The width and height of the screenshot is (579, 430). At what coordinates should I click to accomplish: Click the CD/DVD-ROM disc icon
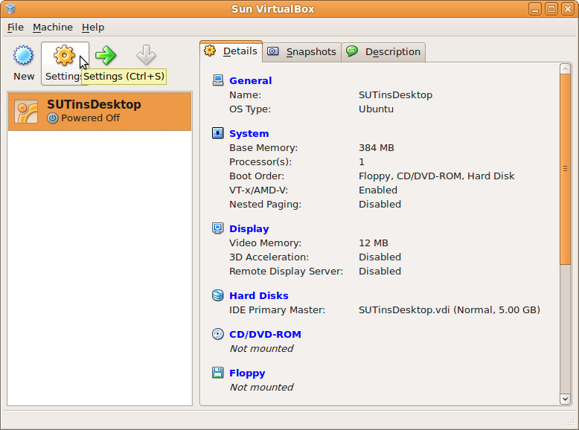[218, 334]
